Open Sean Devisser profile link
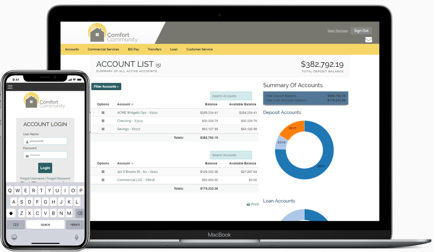The height and width of the screenshot is (252, 434). click(338, 31)
